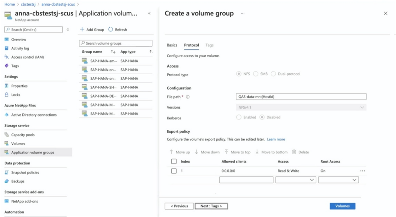This screenshot has height=217, width=396.
Task: Click the Move to top label
Action: [241, 152]
